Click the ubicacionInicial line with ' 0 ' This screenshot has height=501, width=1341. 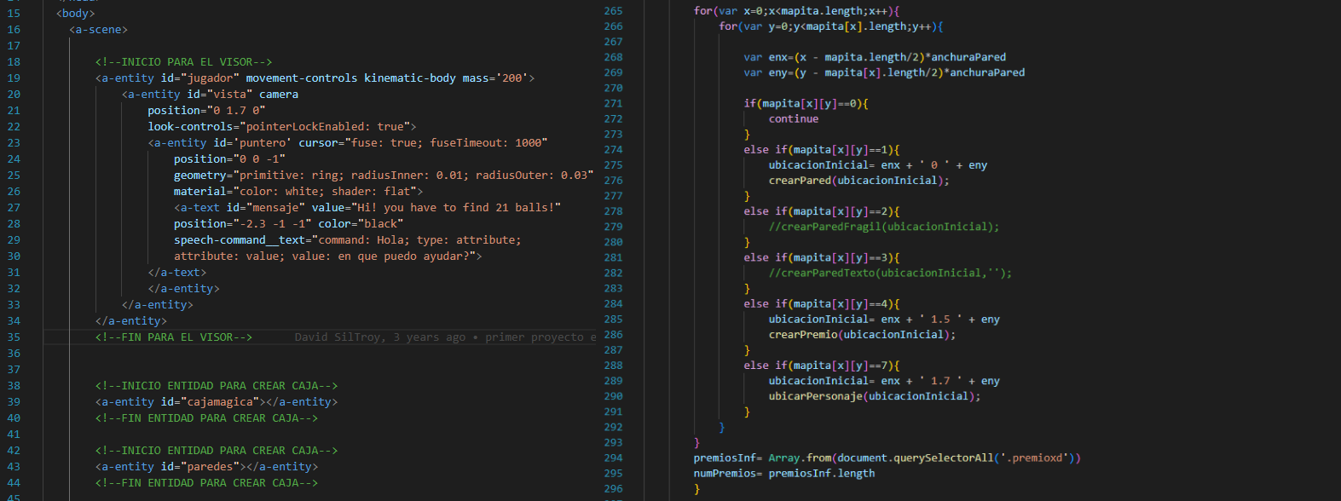[x=878, y=164]
